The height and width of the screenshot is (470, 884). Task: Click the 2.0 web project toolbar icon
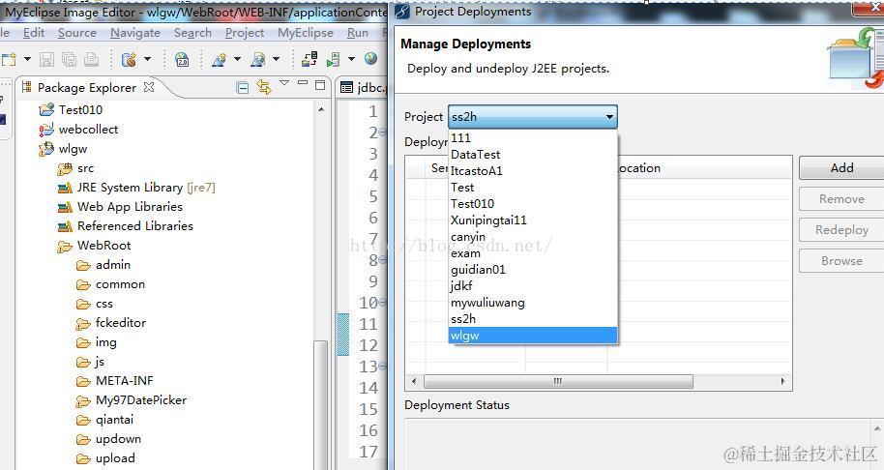(x=182, y=59)
